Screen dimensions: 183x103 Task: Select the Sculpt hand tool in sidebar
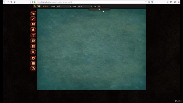coord(33,13)
